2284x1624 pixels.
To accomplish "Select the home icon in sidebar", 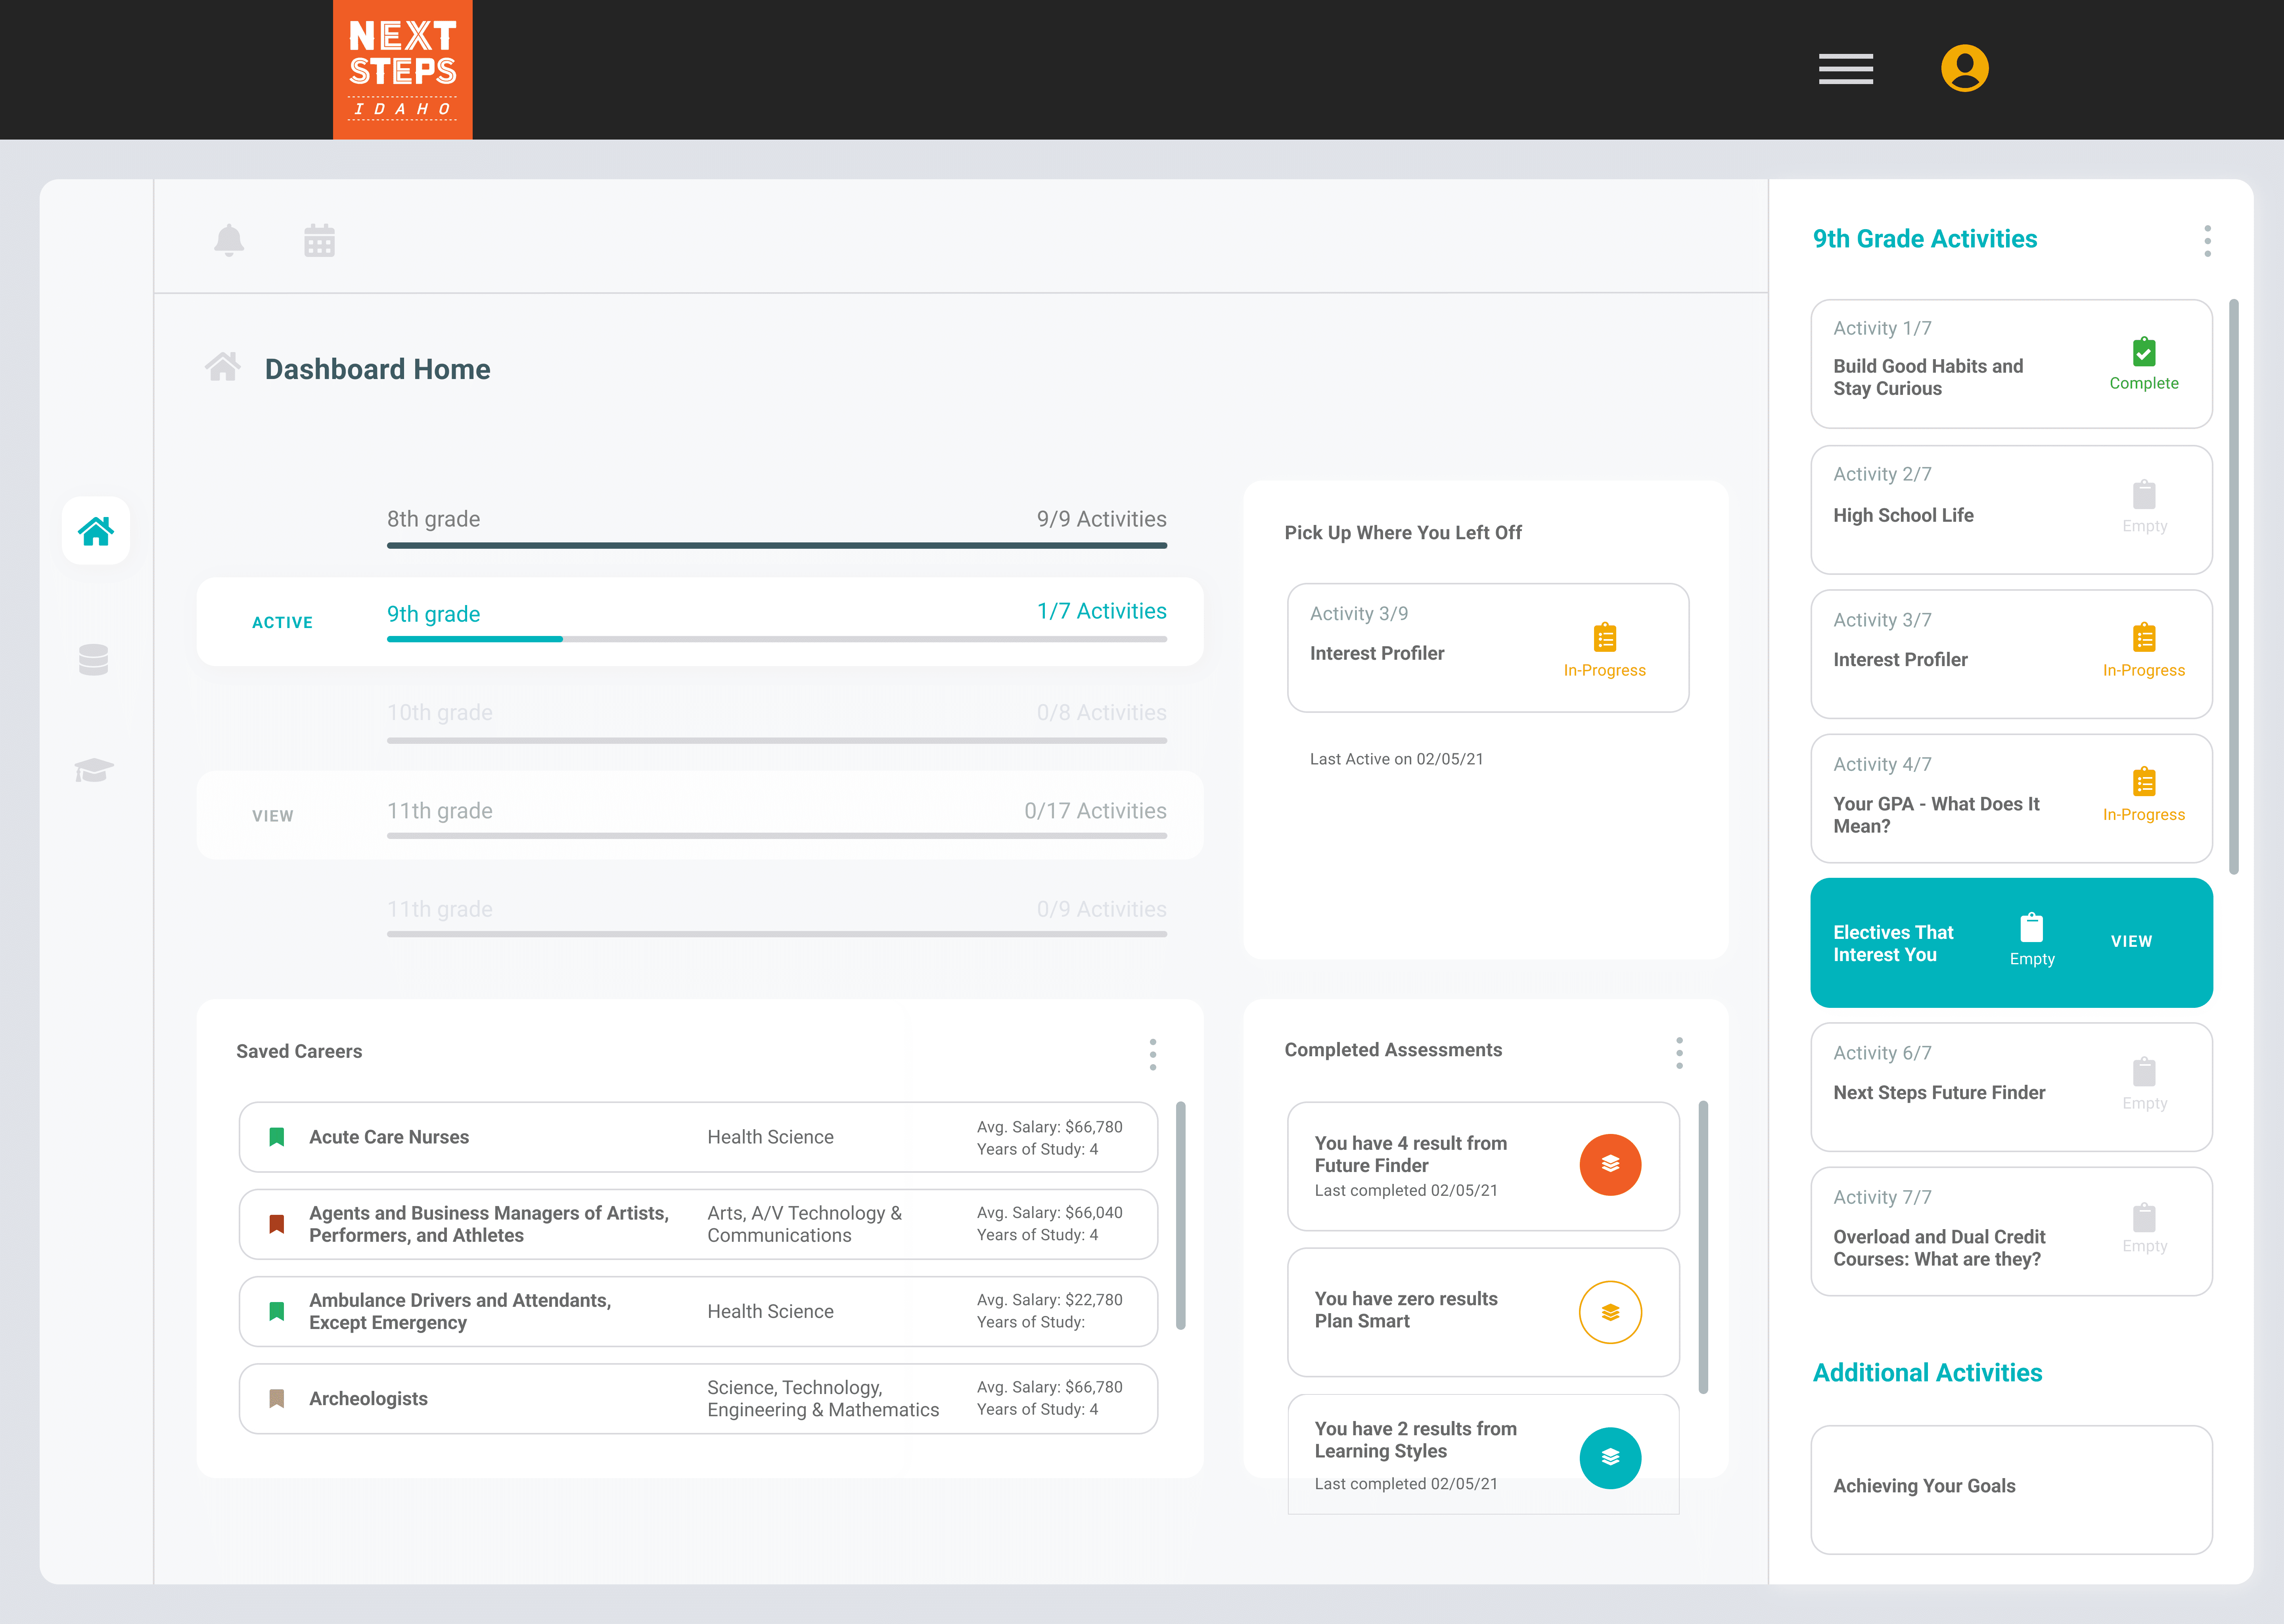I will point(96,531).
